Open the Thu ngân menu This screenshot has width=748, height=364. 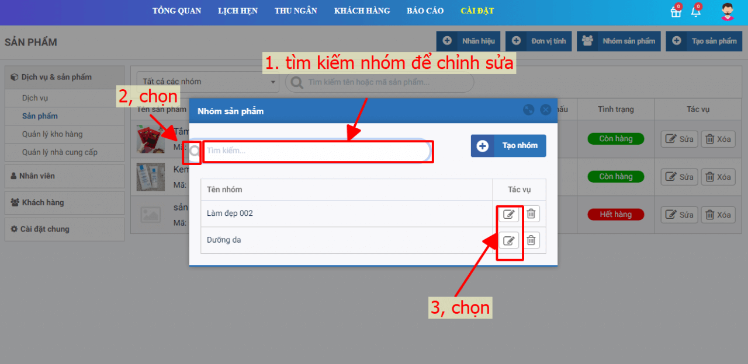coord(296,11)
